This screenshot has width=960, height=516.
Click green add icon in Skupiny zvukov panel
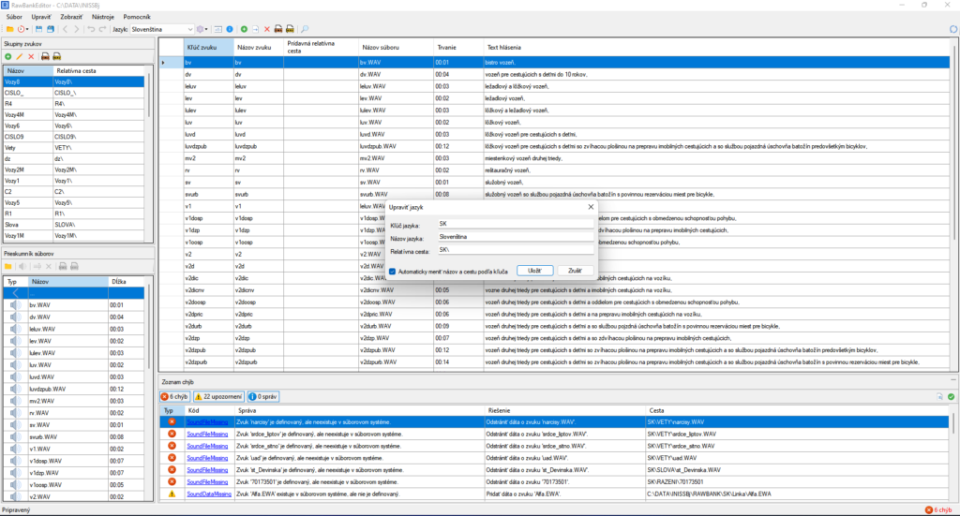(x=8, y=57)
